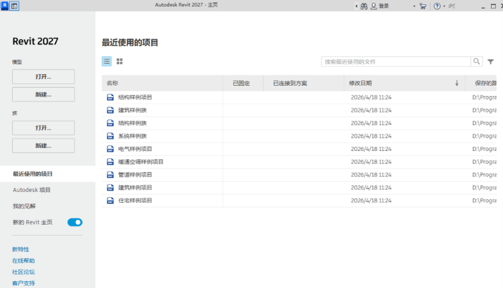Click the help question mark icon
503x288 pixels.
(x=437, y=5)
